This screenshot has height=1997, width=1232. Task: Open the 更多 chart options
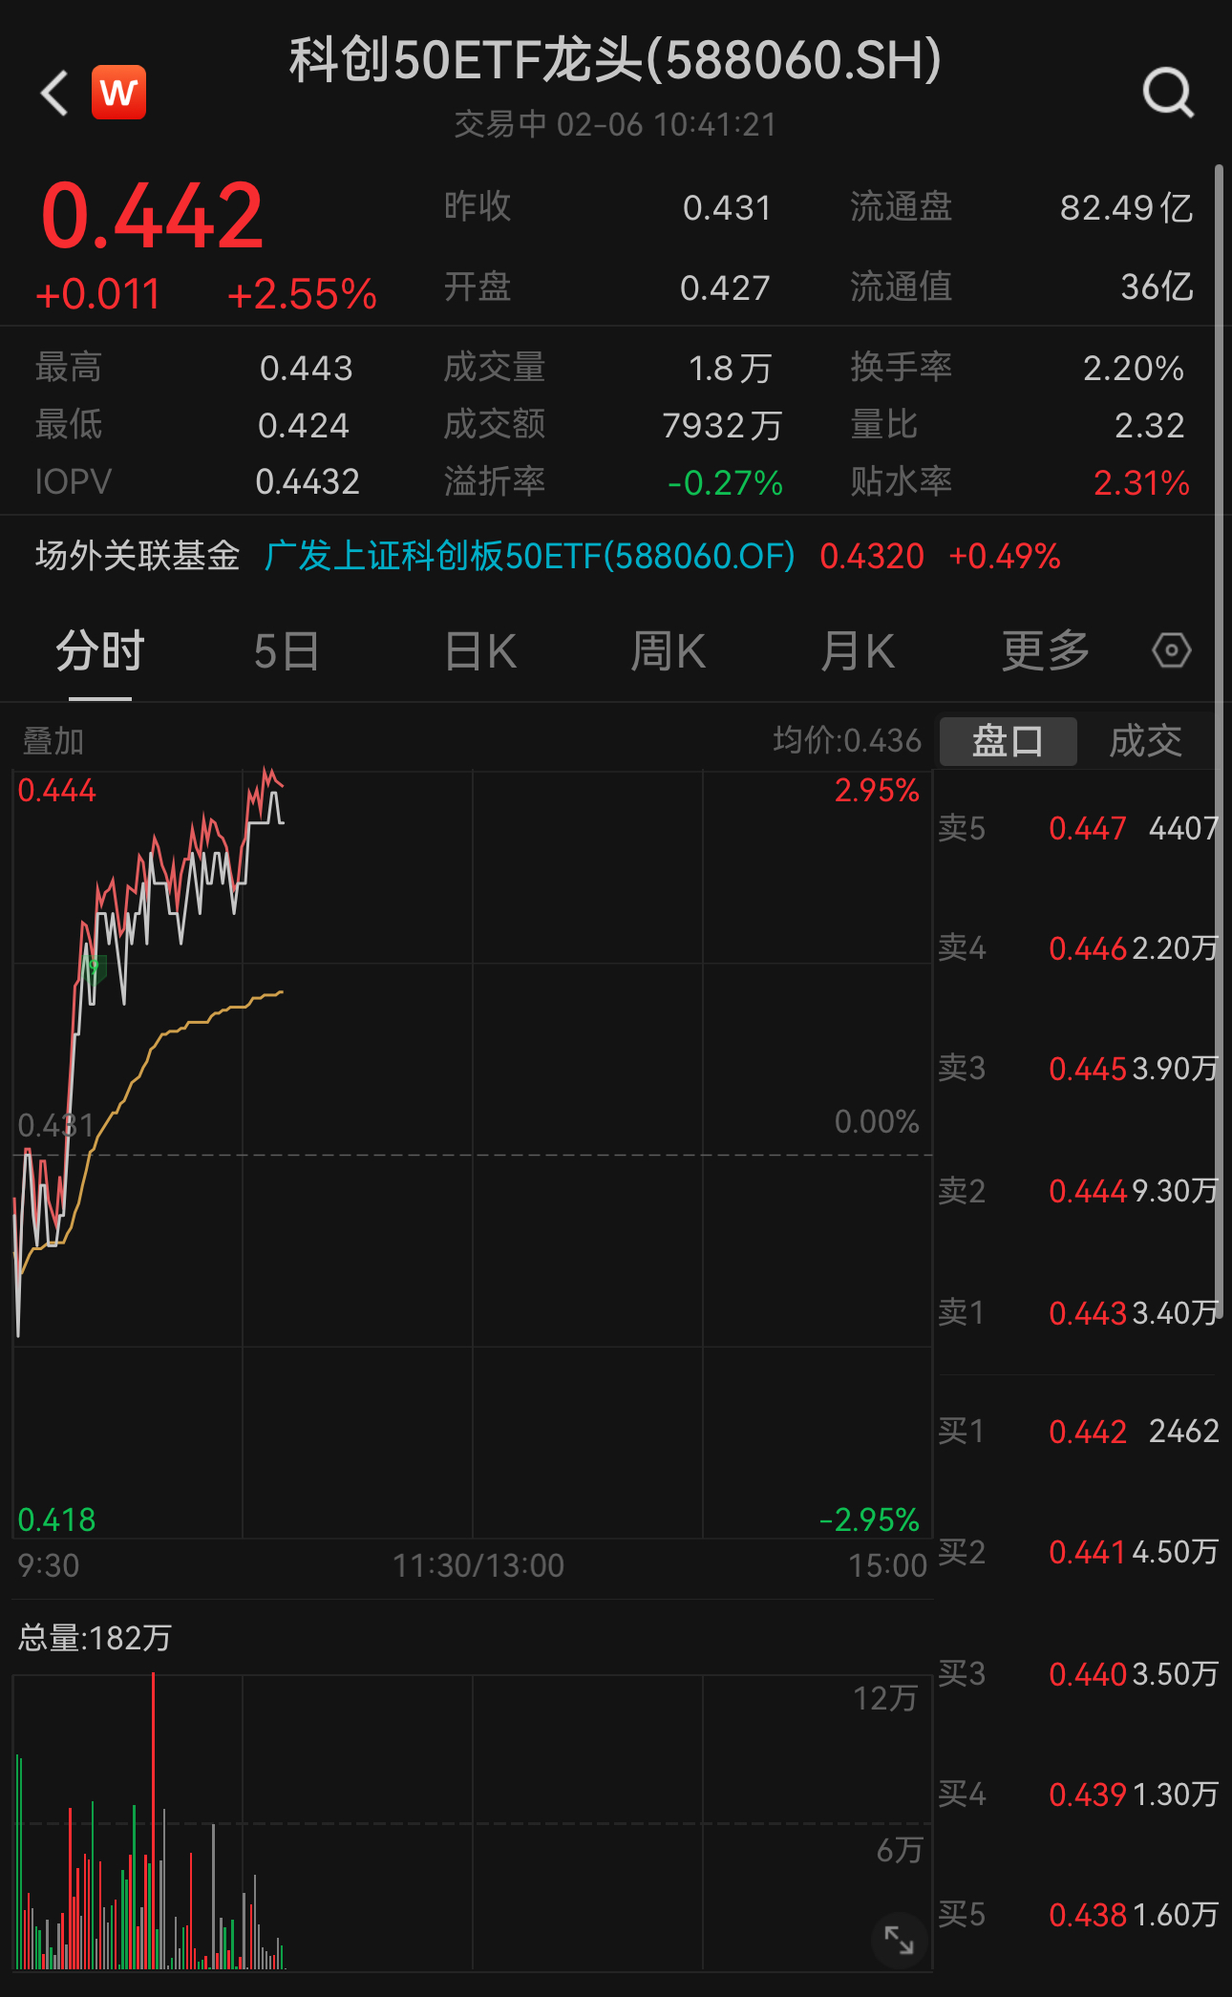coord(1046,652)
